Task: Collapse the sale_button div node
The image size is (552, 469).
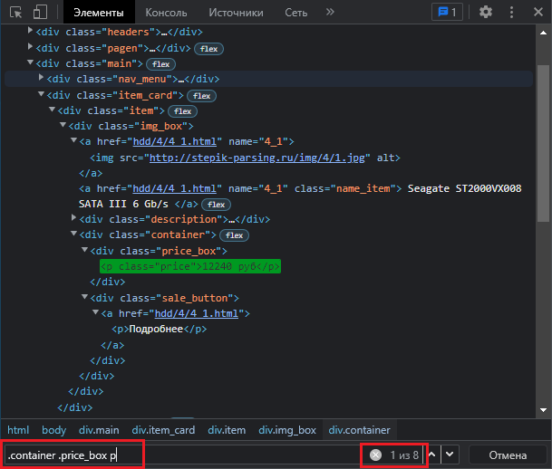Action: coord(84,297)
